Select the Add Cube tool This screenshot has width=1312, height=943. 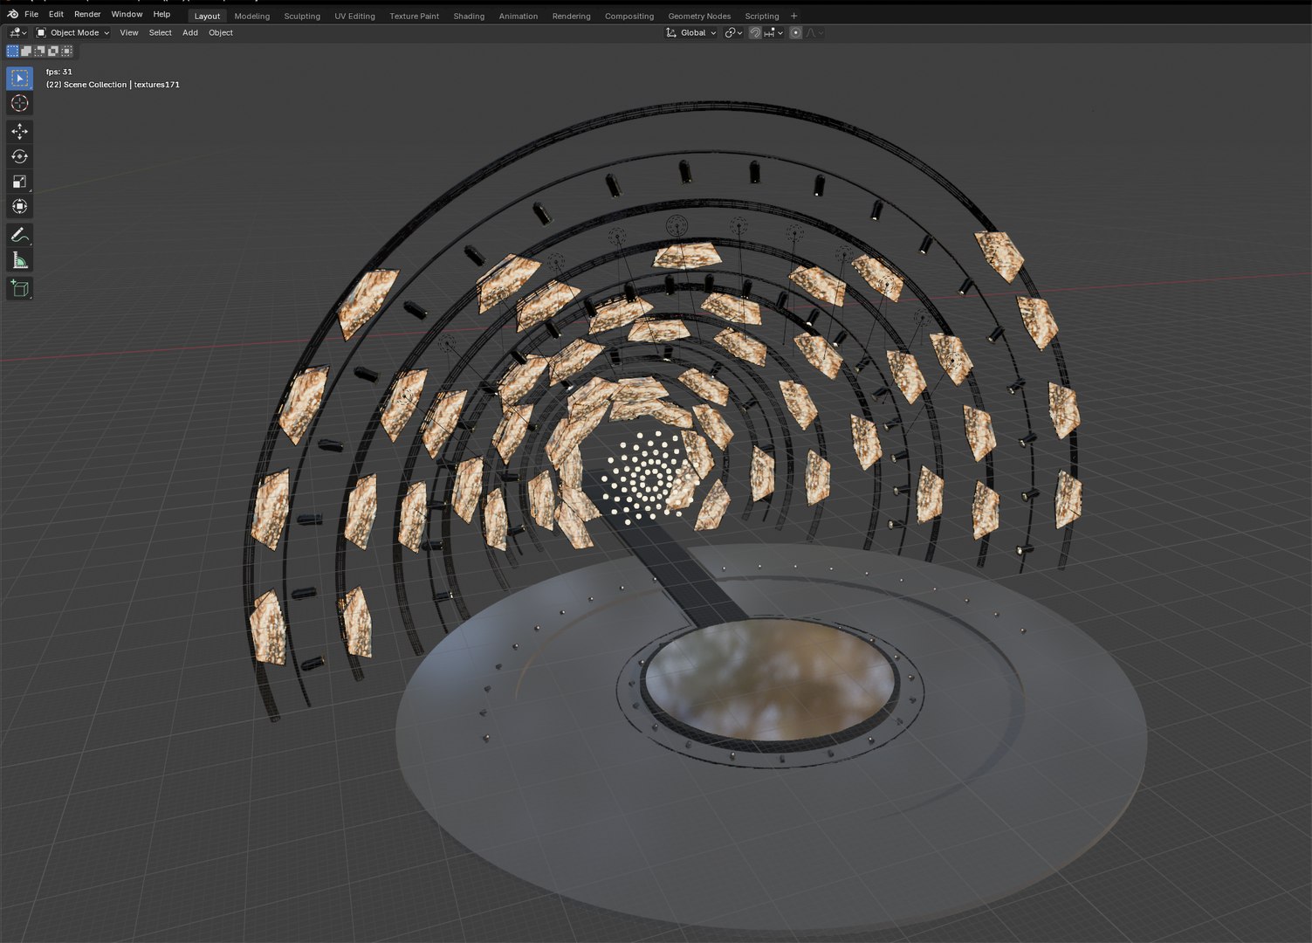(19, 288)
